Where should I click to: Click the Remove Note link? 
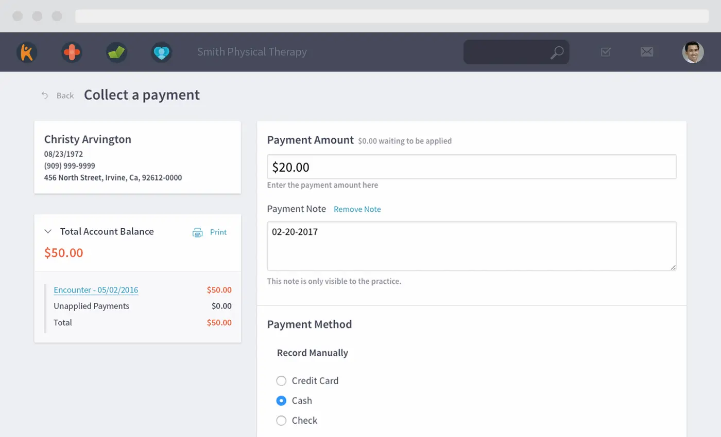coord(357,209)
